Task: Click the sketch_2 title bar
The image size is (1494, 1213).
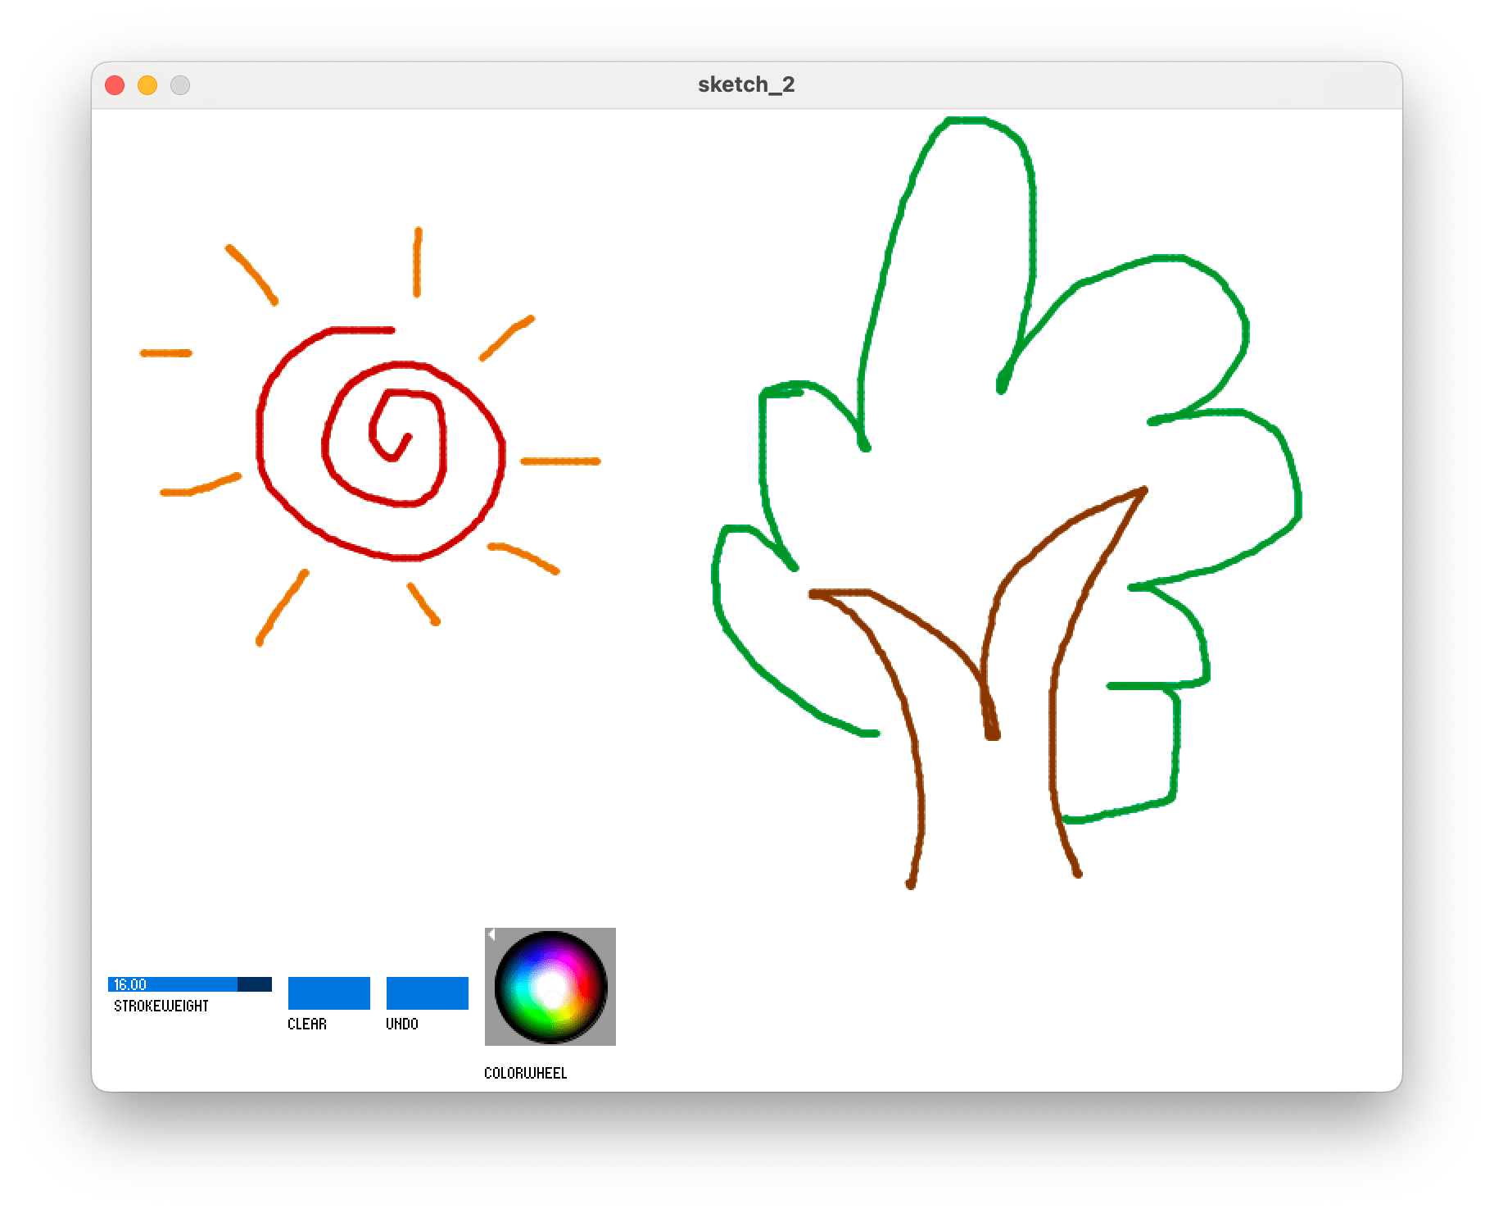Action: point(747,83)
